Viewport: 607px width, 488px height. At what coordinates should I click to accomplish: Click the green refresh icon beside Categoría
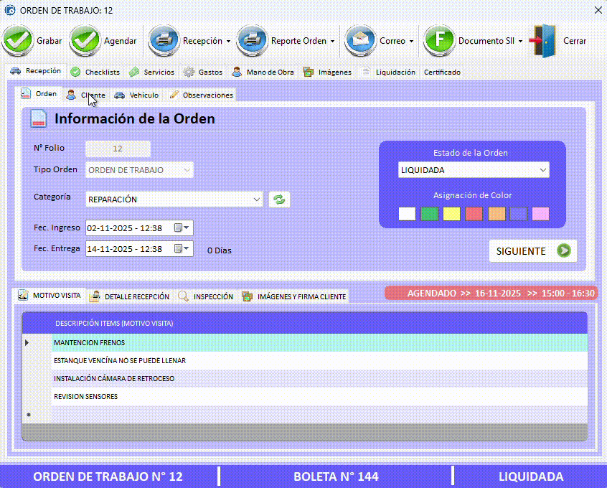(279, 200)
